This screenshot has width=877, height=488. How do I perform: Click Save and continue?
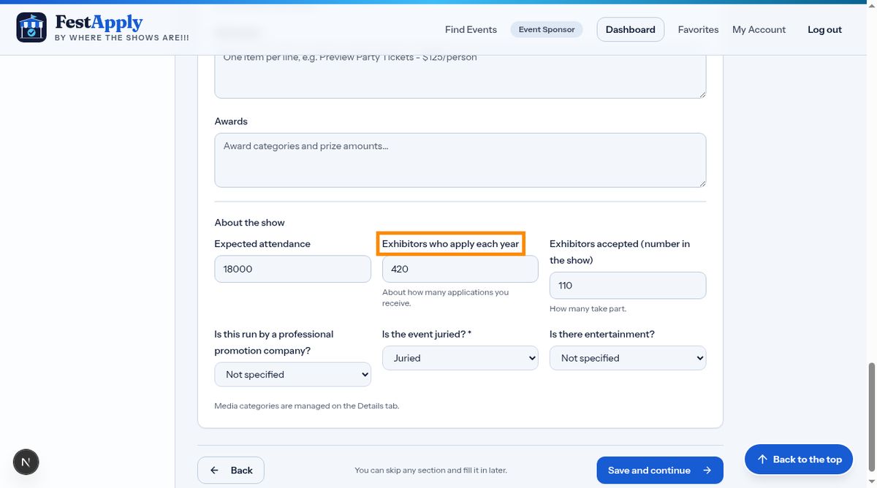point(660,470)
